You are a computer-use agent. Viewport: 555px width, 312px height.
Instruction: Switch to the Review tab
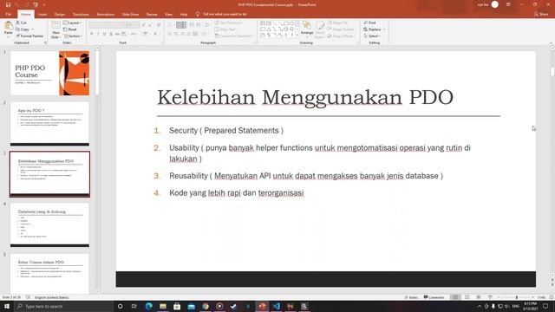coord(152,14)
